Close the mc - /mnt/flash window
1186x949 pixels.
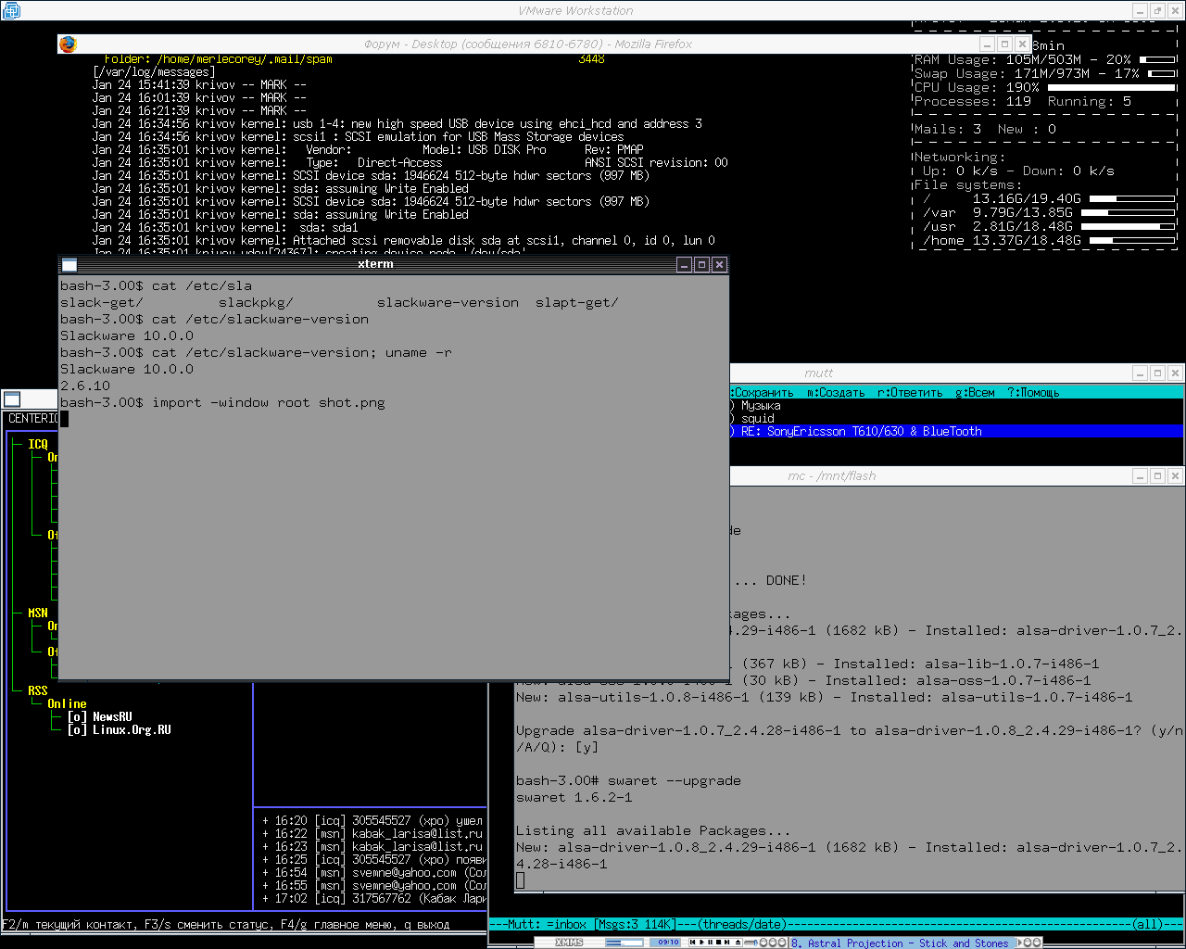(x=1175, y=476)
